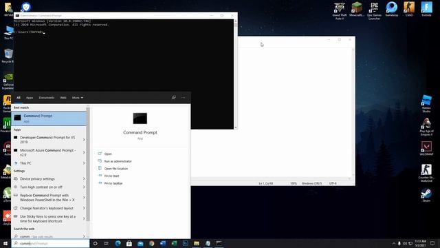This screenshot has width=440, height=248.
Task: Open Task View on the taskbar
Action: pos(107,243)
